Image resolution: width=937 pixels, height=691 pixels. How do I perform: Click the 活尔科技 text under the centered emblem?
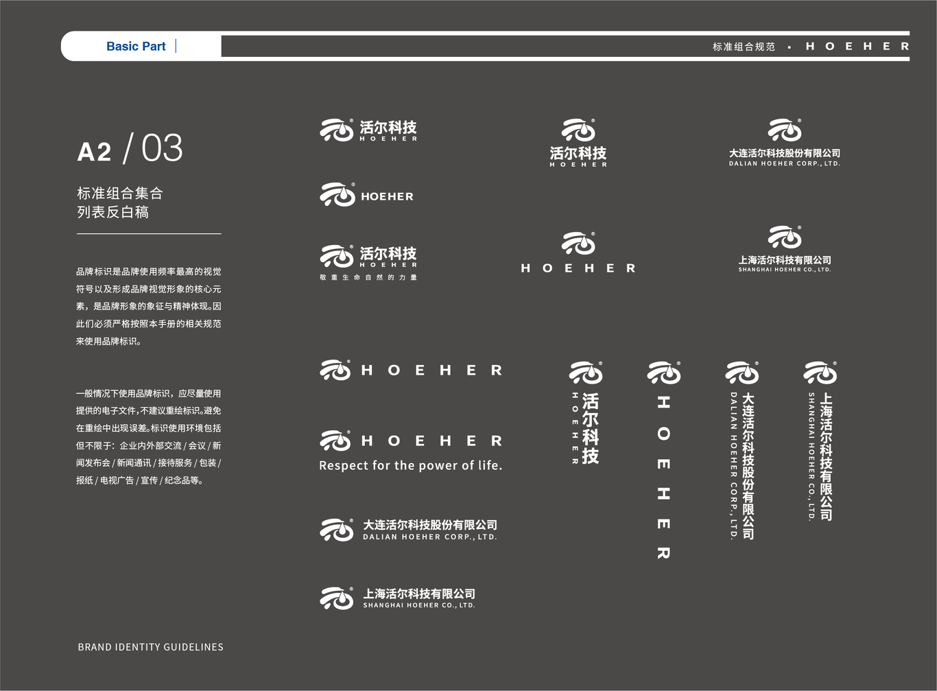pos(578,153)
